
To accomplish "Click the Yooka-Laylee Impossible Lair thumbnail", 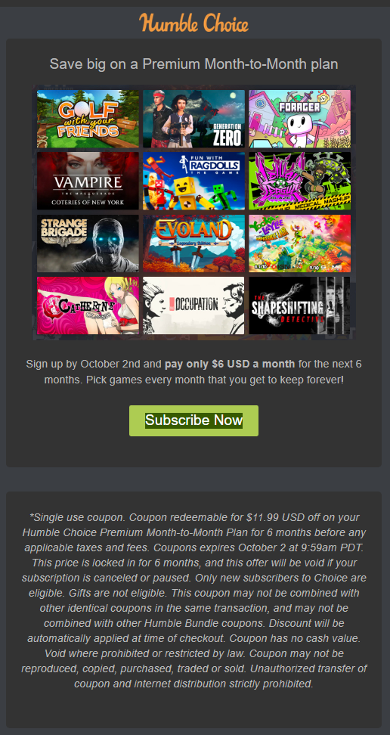I will click(x=299, y=243).
